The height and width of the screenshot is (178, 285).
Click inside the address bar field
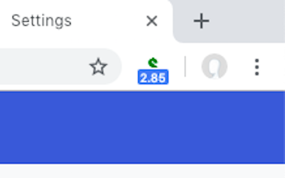pos(42,66)
